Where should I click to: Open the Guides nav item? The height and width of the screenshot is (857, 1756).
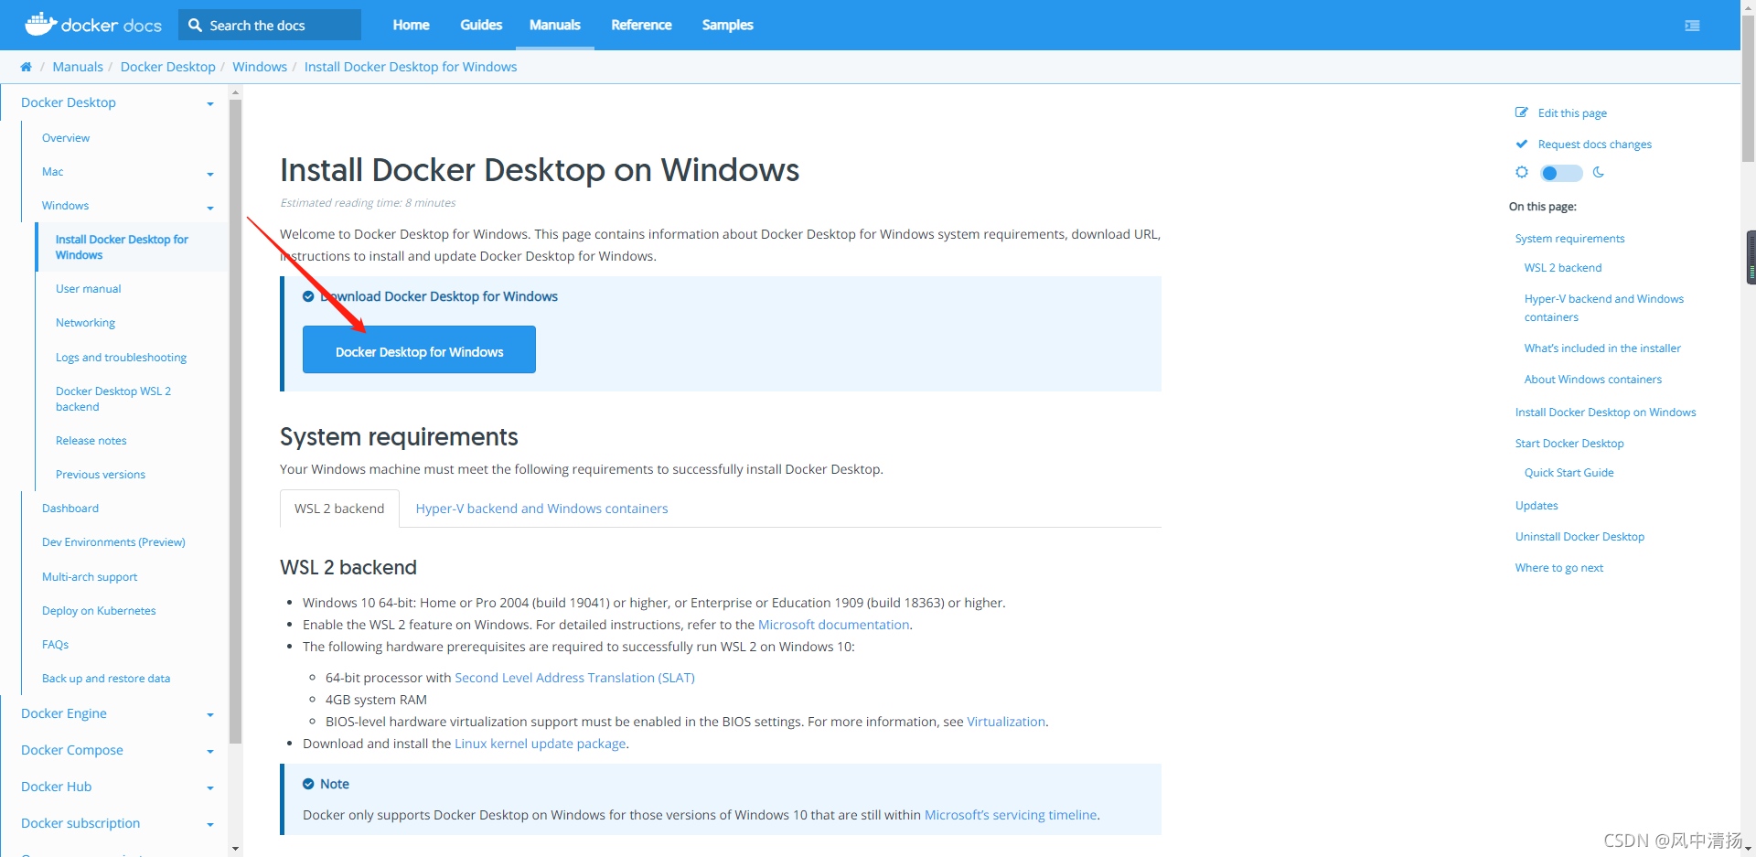(481, 25)
